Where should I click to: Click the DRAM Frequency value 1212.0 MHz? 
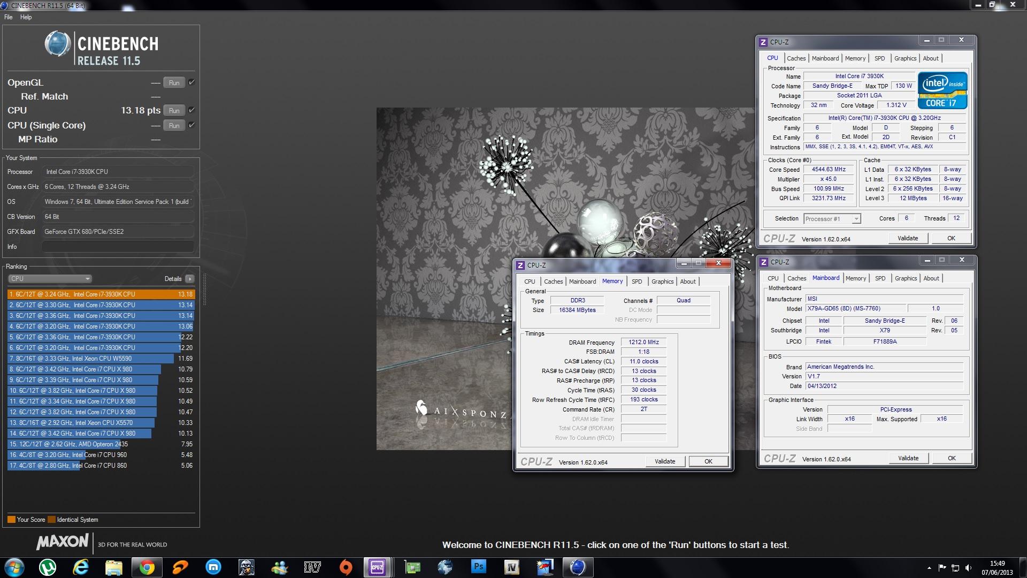point(643,343)
